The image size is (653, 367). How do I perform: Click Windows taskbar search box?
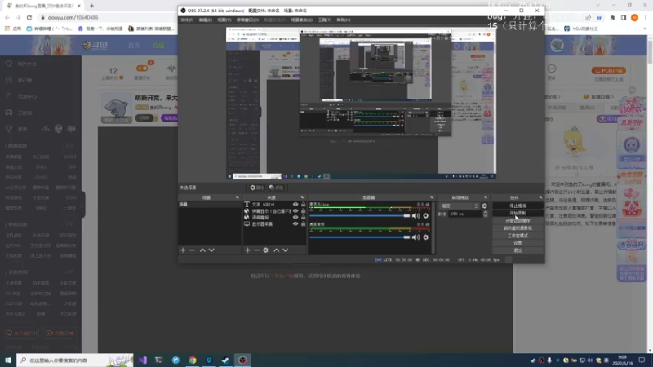75,360
